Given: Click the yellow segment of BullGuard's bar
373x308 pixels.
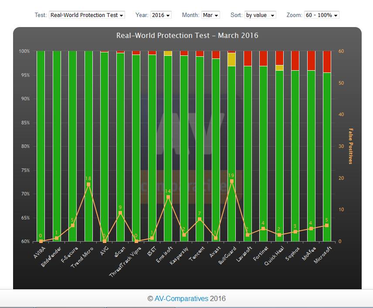Looking at the screenshot, I should 232,60.
